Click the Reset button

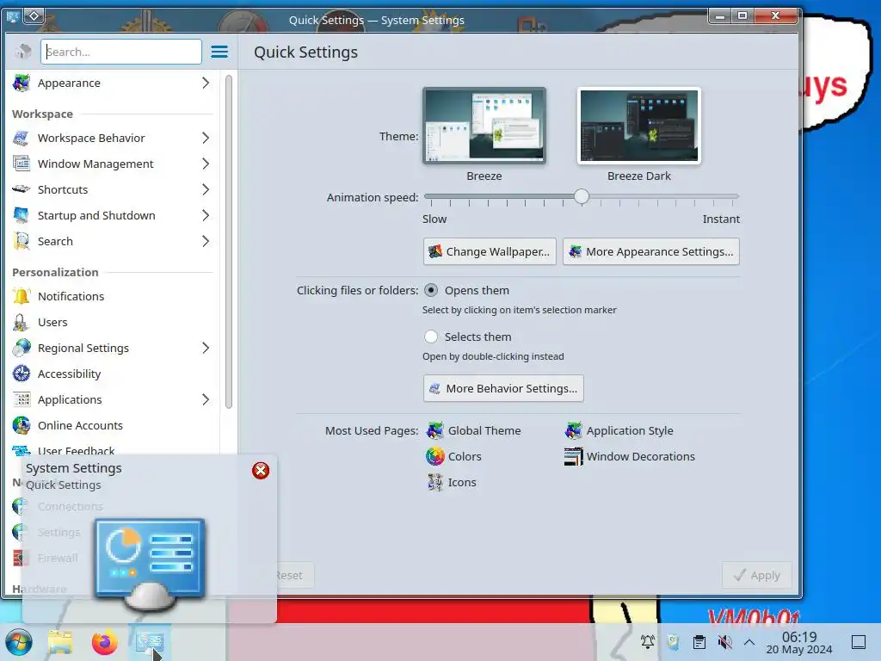click(x=293, y=575)
